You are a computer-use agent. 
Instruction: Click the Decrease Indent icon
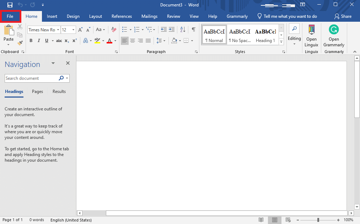point(164,30)
